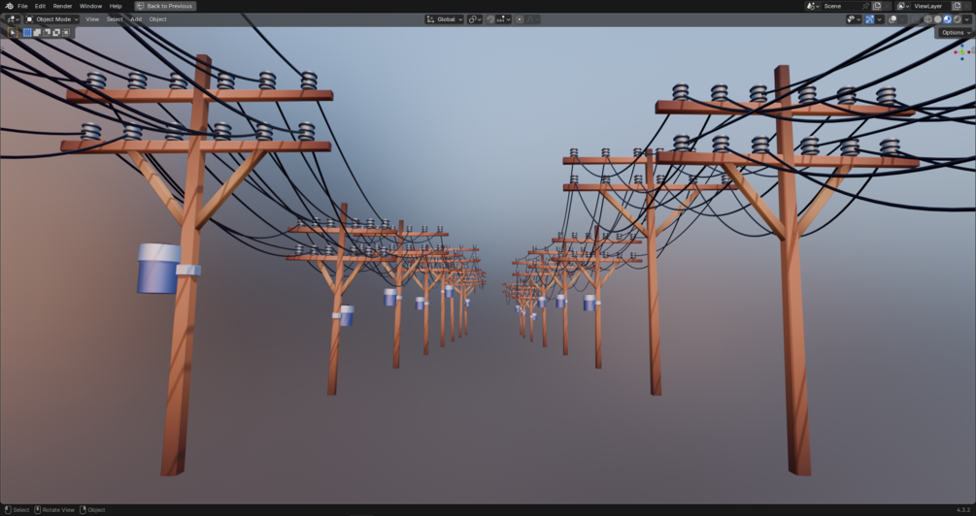Image resolution: width=976 pixels, height=516 pixels.
Task: Open the gizmos options dropdown arrow
Action: click(880, 19)
